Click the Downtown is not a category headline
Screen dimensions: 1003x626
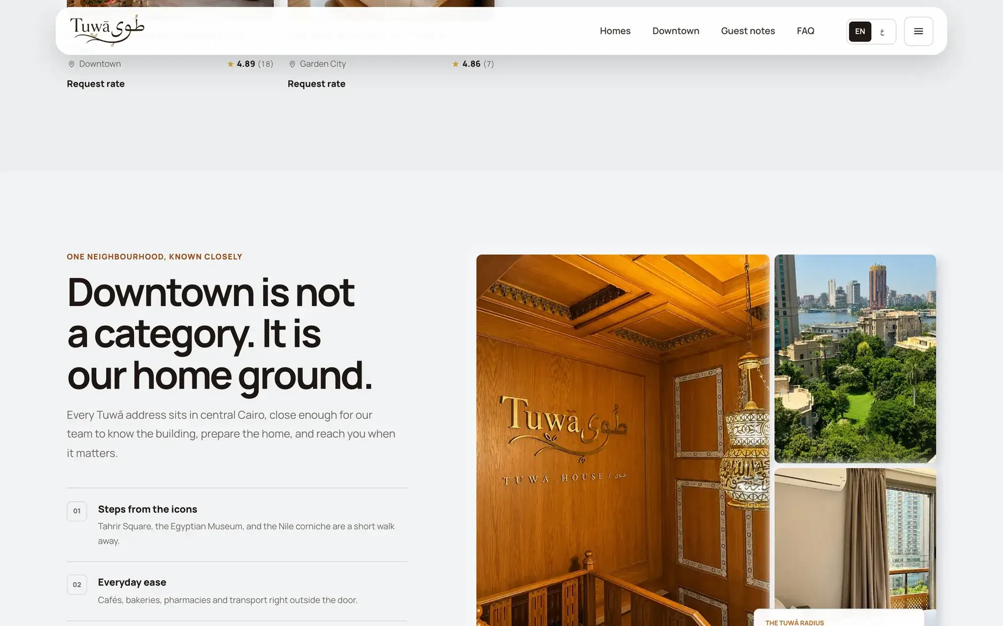(220, 334)
